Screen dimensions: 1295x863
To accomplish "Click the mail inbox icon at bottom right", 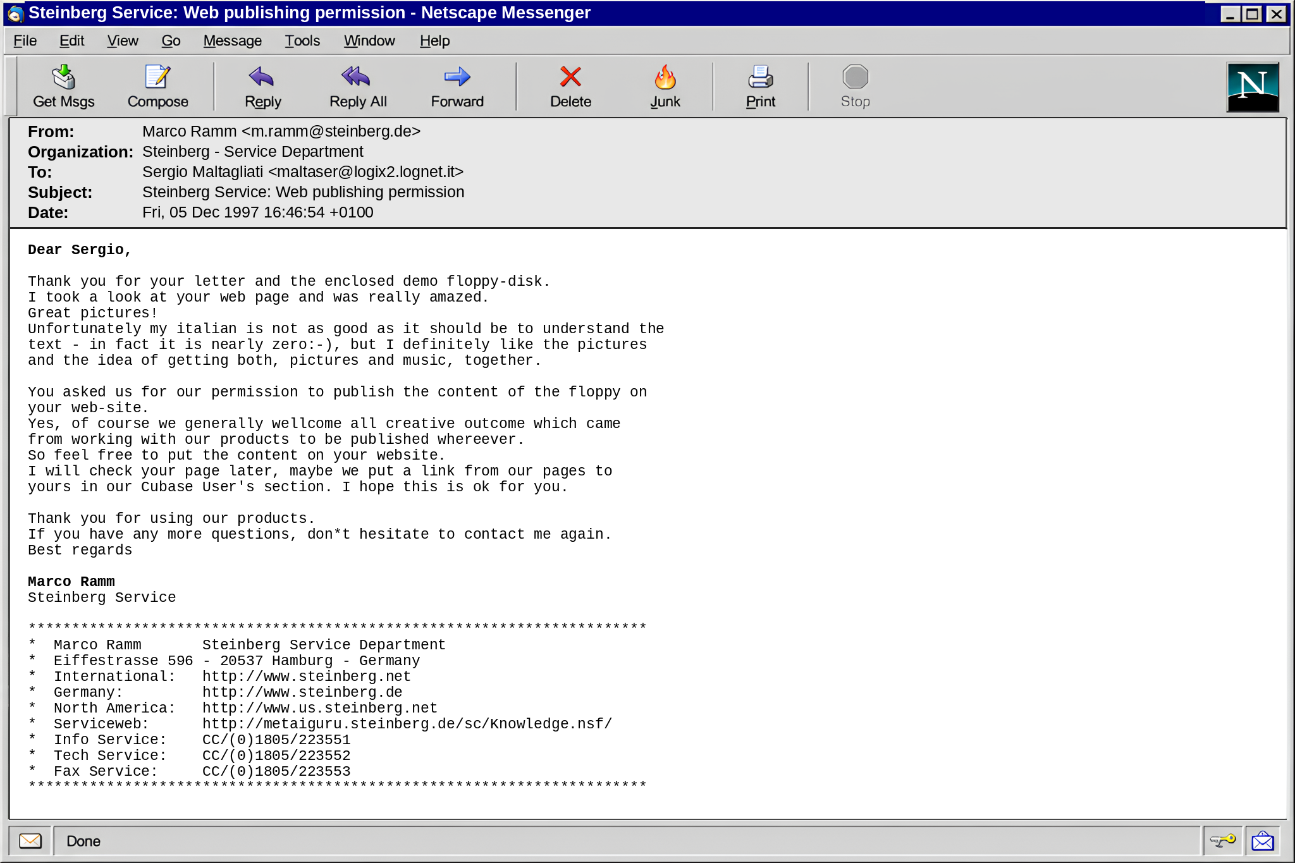I will [1263, 841].
